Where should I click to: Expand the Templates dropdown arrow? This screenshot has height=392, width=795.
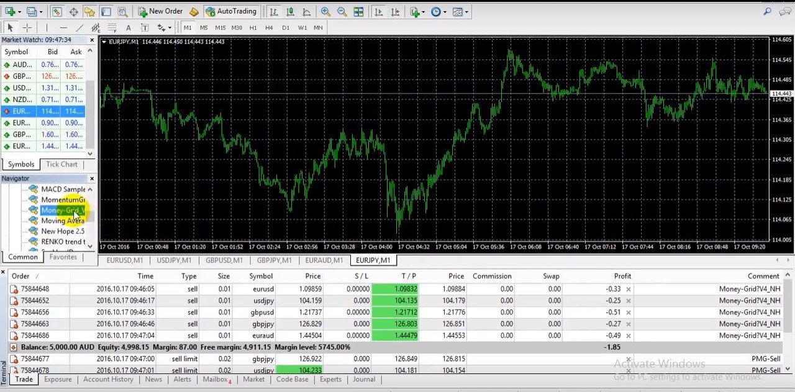pyautogui.click(x=467, y=12)
